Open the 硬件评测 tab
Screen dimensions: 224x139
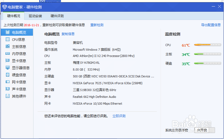[57, 16]
